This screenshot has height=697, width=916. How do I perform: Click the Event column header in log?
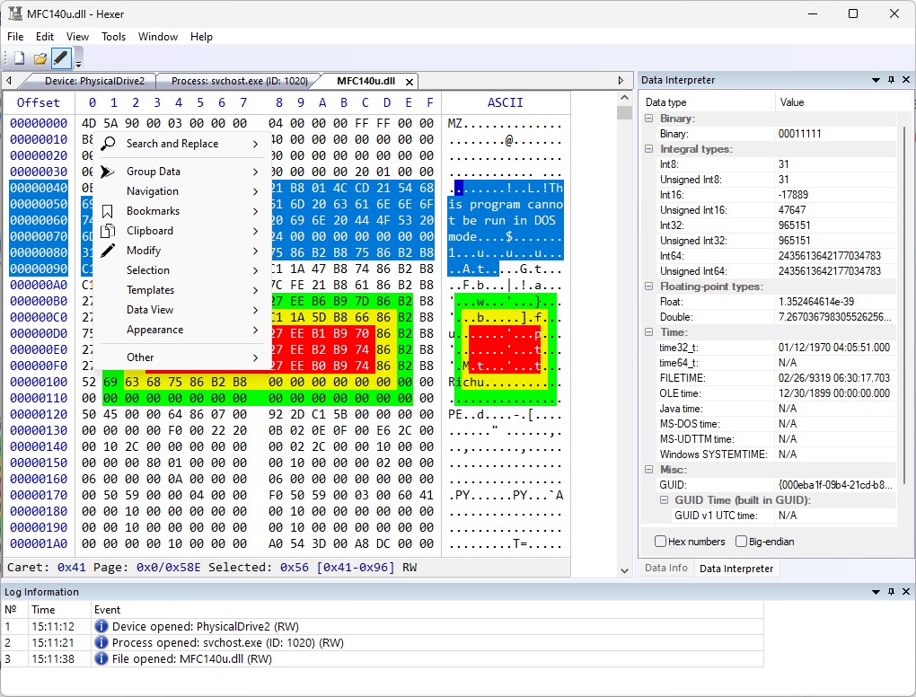coord(108,610)
